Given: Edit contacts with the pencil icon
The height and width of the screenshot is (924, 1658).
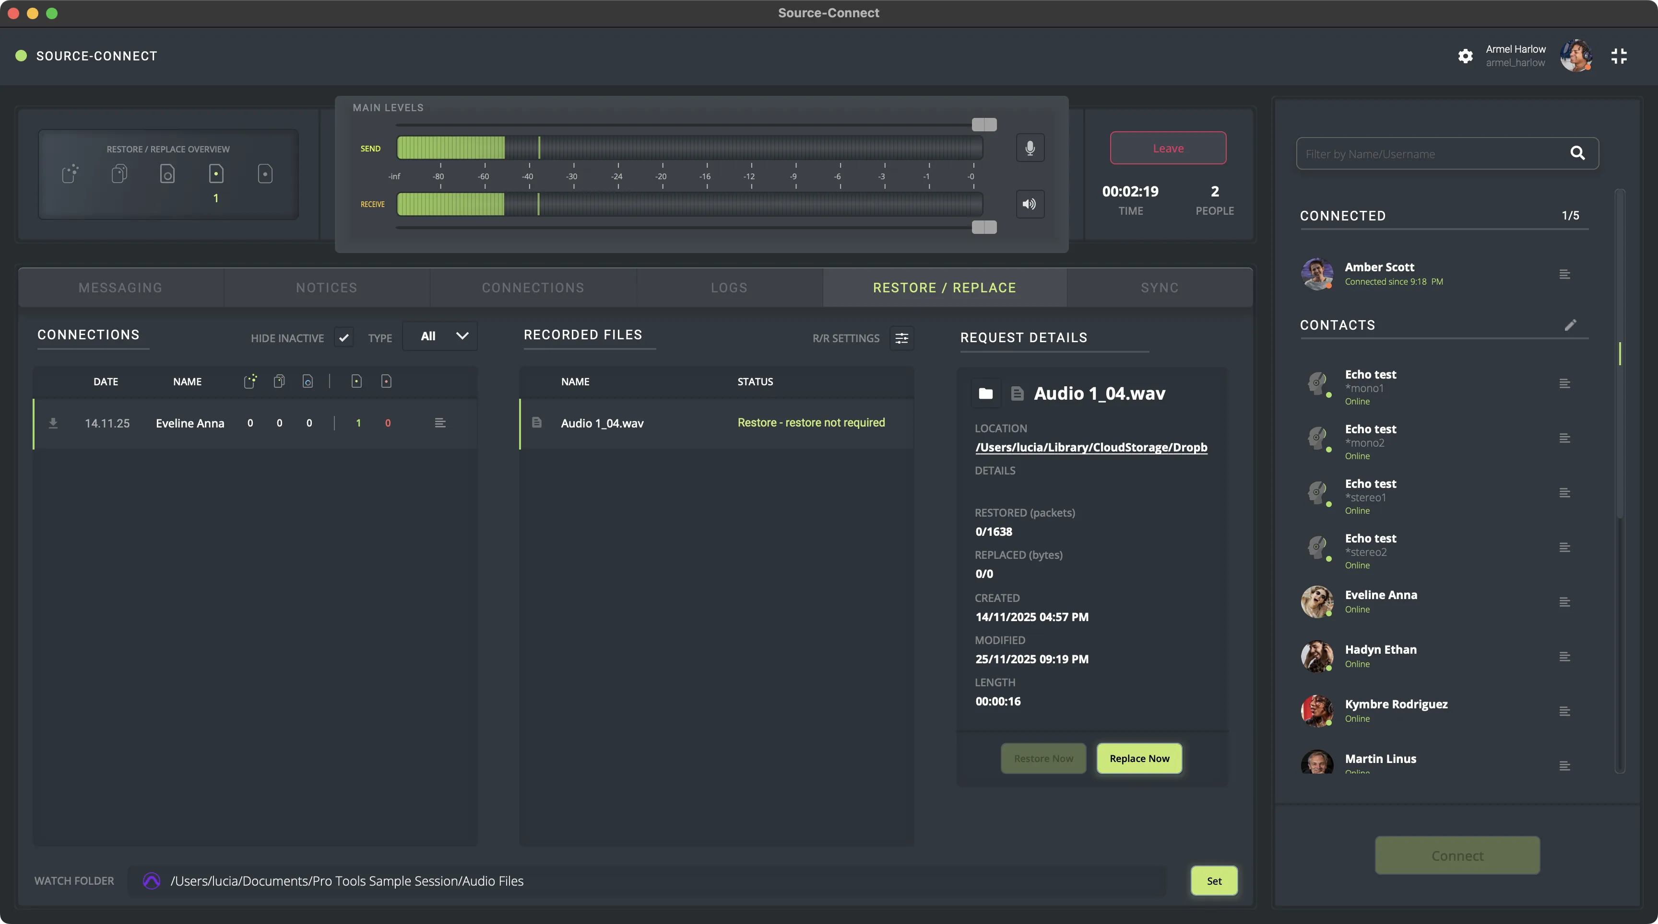Looking at the screenshot, I should tap(1571, 325).
